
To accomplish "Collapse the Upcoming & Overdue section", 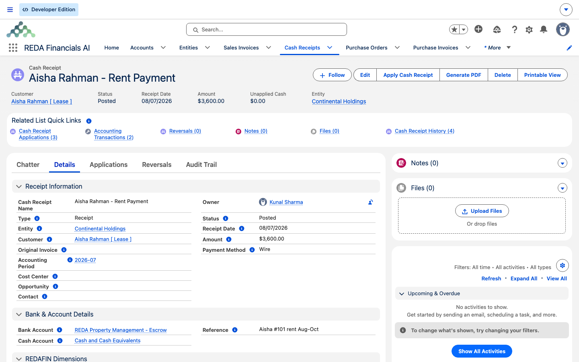I will (402, 294).
